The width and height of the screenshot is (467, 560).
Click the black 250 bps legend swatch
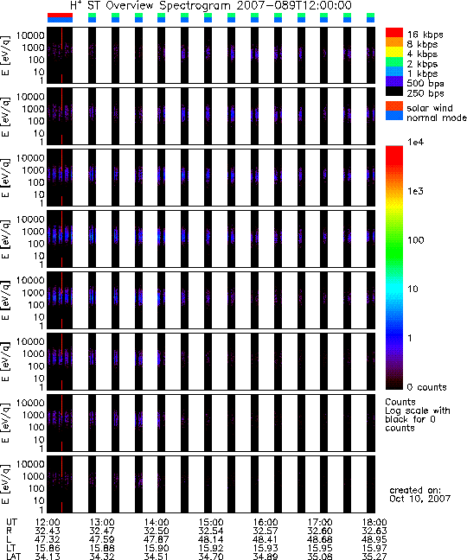[394, 91]
